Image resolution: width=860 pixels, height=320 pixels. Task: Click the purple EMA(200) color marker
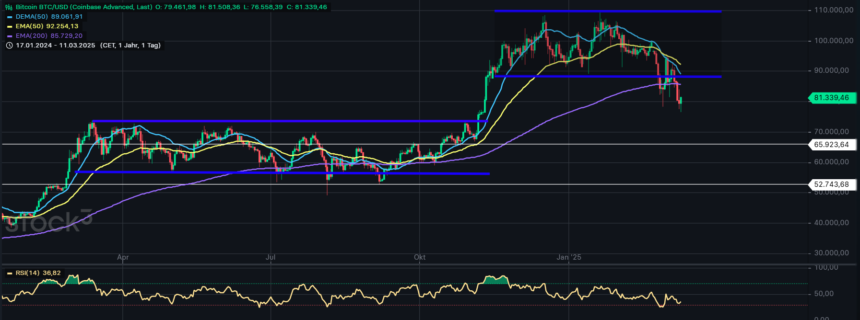click(10, 36)
